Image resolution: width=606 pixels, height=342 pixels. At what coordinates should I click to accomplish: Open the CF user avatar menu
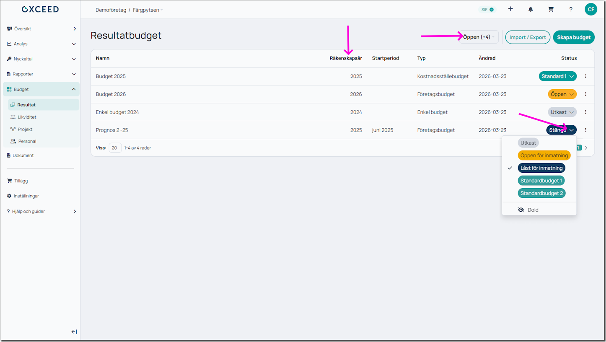590,9
